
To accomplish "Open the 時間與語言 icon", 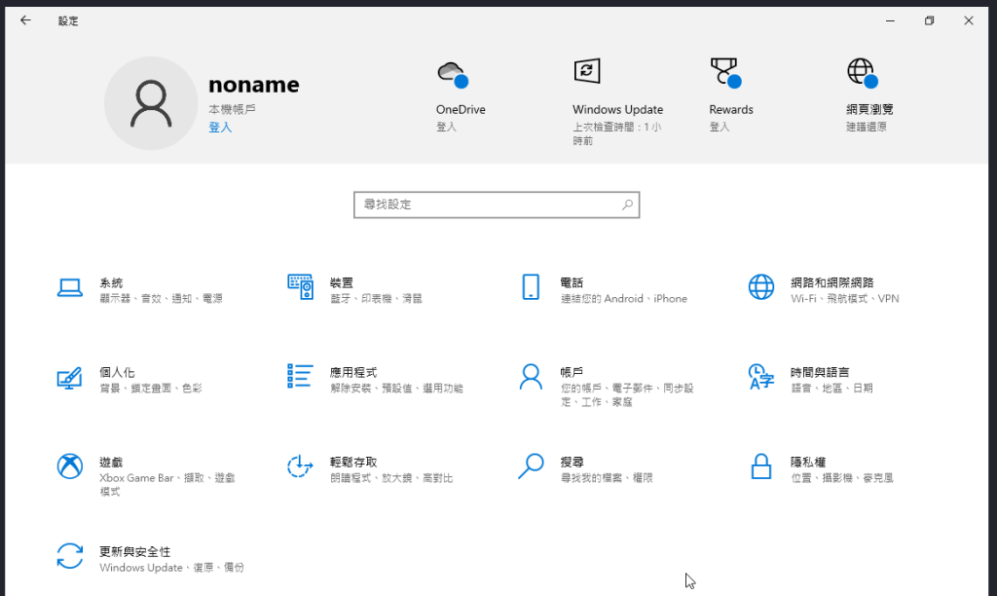I will 761,377.
